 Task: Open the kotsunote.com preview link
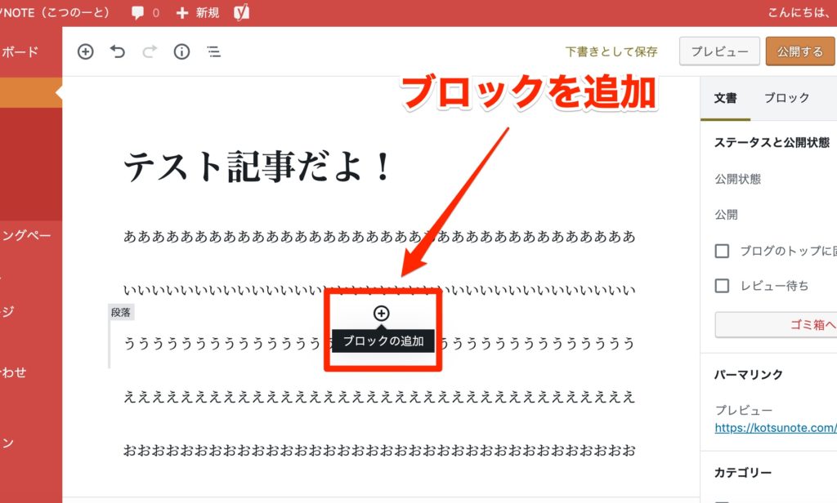[x=776, y=428]
